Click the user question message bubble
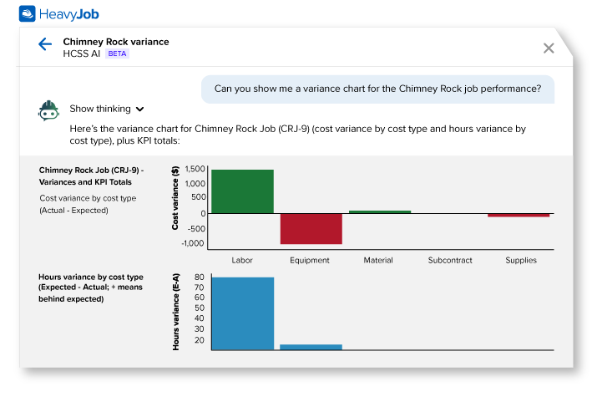592x397 pixels. tap(377, 89)
